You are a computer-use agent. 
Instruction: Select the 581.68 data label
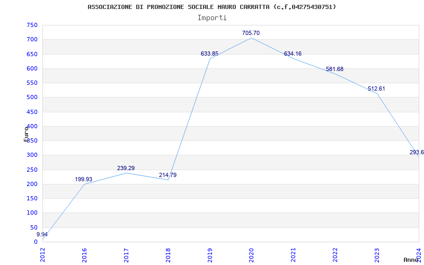coord(334,69)
